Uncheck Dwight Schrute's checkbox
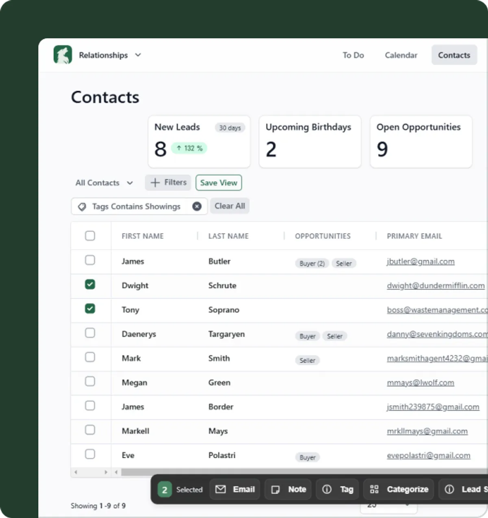The image size is (488, 518). coord(90,284)
